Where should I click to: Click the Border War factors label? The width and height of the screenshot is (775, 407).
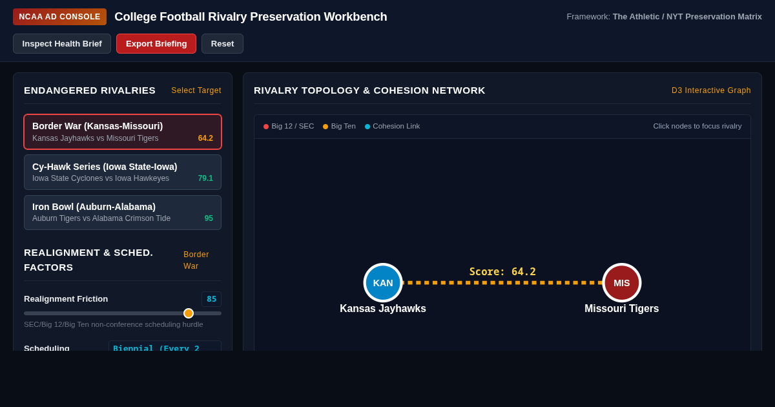pyautogui.click(x=196, y=260)
